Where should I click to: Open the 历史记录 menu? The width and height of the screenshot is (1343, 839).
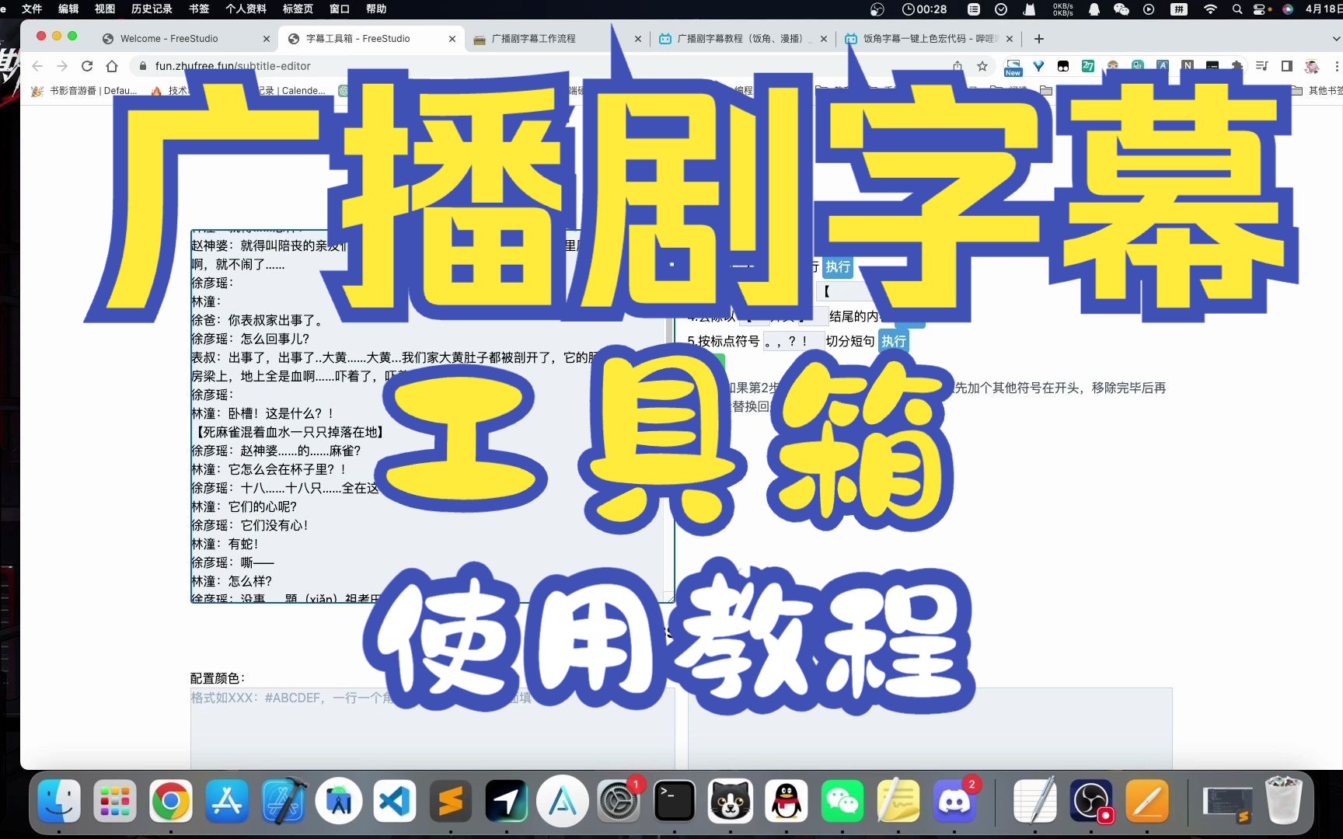point(152,9)
